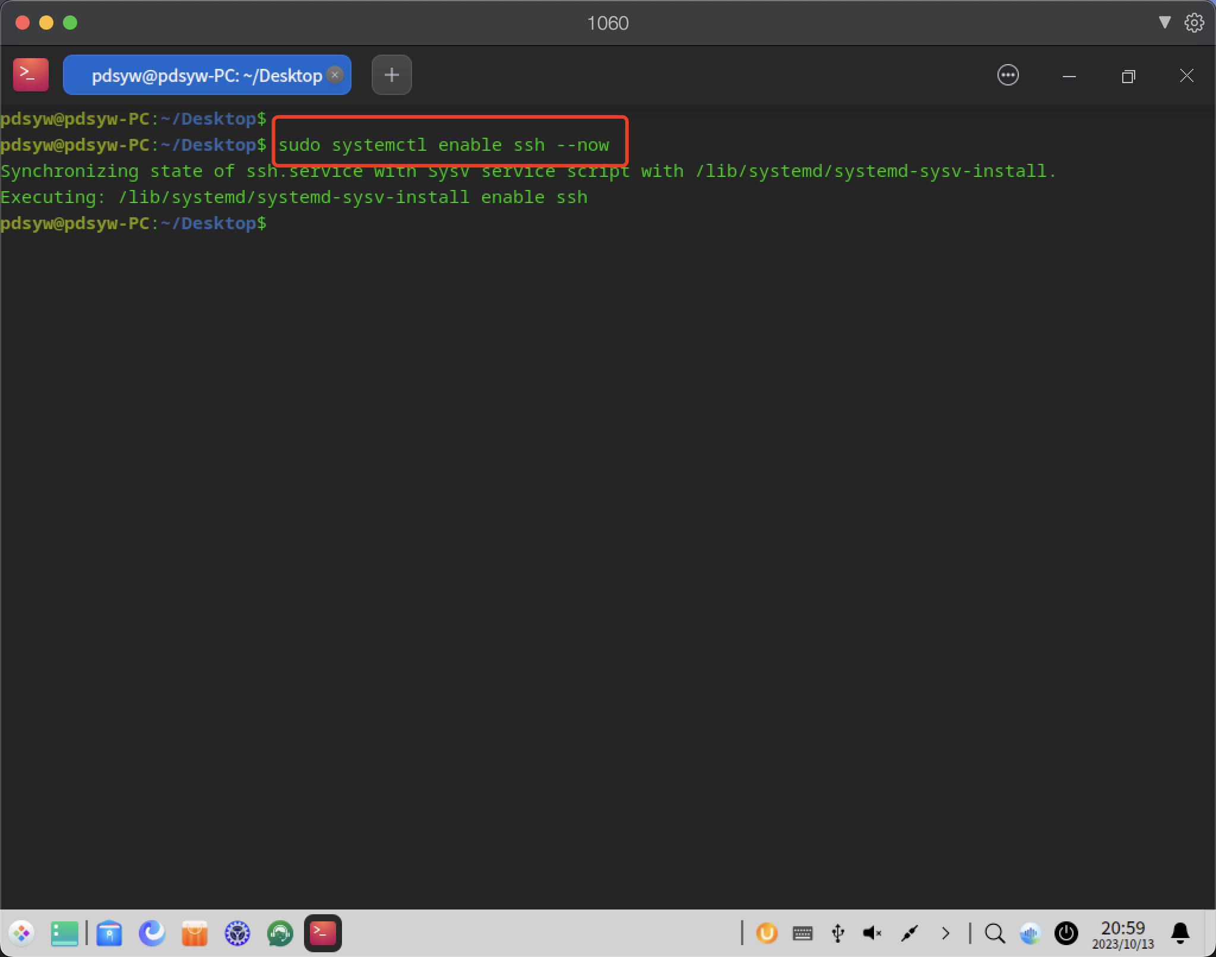Open the file manager in taskbar
1216x957 pixels.
tap(109, 933)
